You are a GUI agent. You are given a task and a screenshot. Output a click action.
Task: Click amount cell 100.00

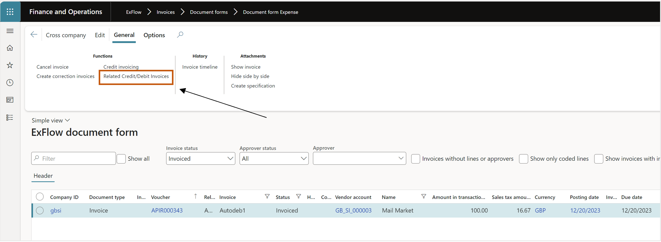coord(479,210)
